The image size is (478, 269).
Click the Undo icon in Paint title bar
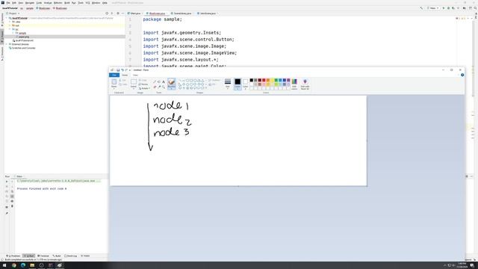[x=122, y=70]
